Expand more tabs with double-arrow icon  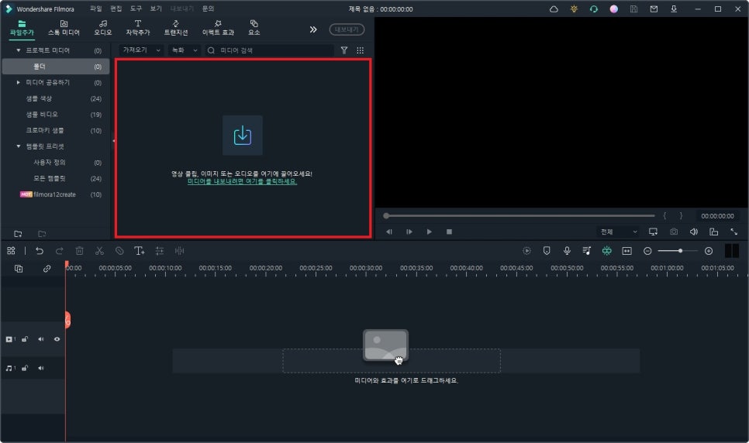point(313,29)
